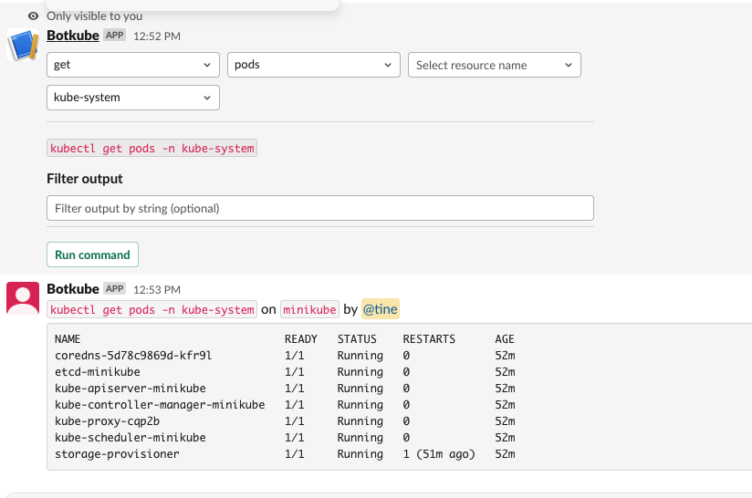Open the Botkube sender name link at 12:52 PM
The image size is (752, 498).
coord(73,36)
